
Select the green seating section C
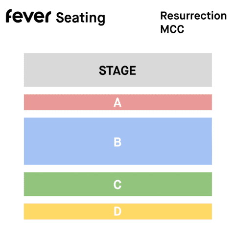tap(118, 184)
